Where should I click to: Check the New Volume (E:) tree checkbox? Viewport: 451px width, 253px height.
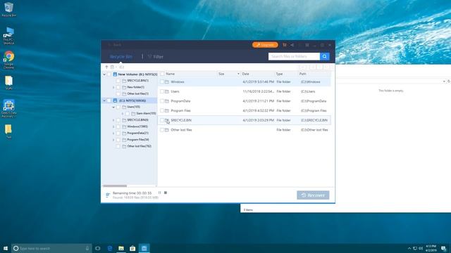[109, 74]
